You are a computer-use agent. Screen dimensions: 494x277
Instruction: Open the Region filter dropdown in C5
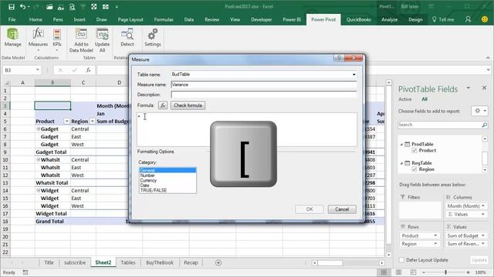[x=93, y=122]
